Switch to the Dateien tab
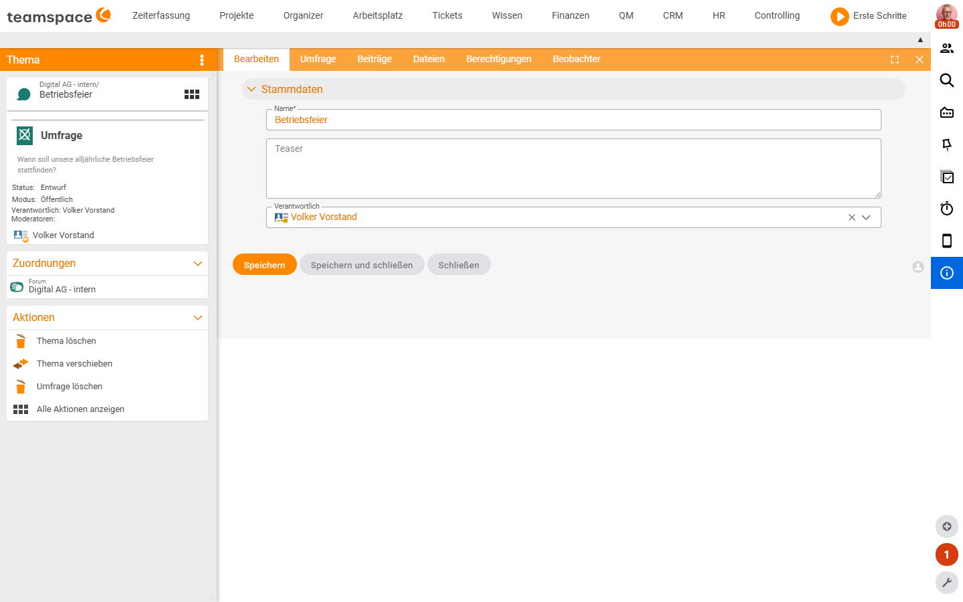This screenshot has width=963, height=602. click(429, 60)
